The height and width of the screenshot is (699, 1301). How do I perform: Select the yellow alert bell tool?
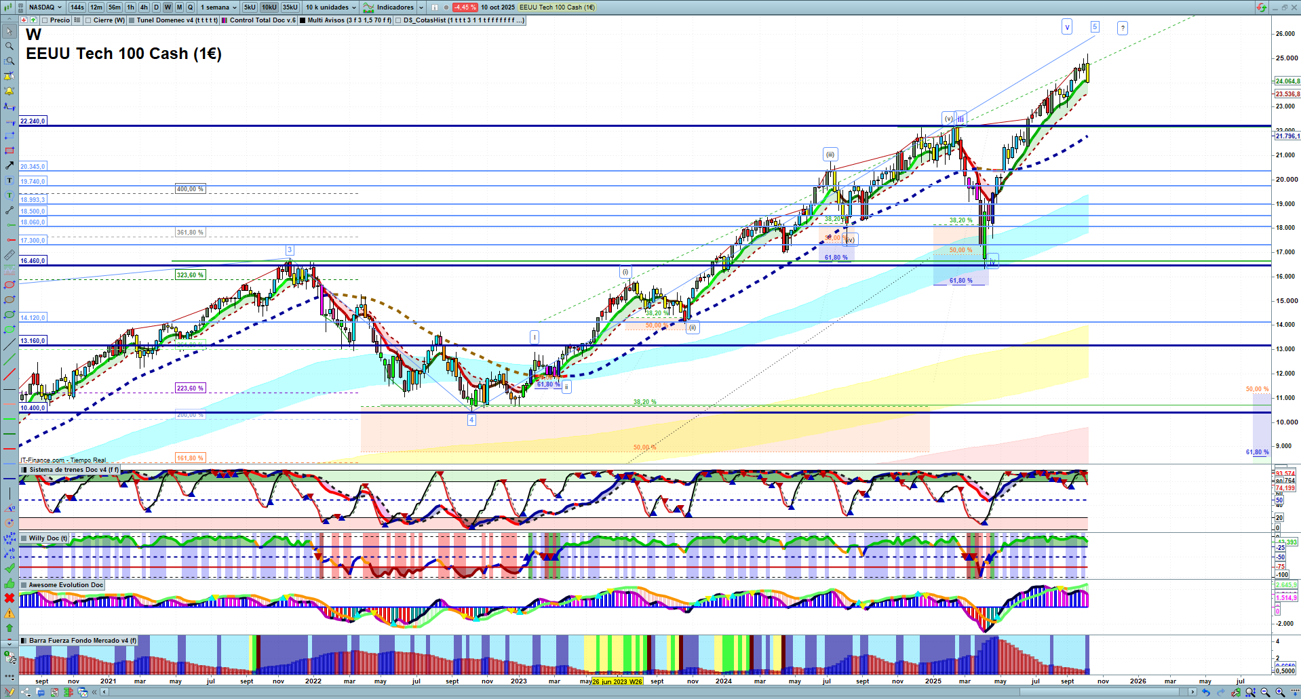(x=9, y=91)
